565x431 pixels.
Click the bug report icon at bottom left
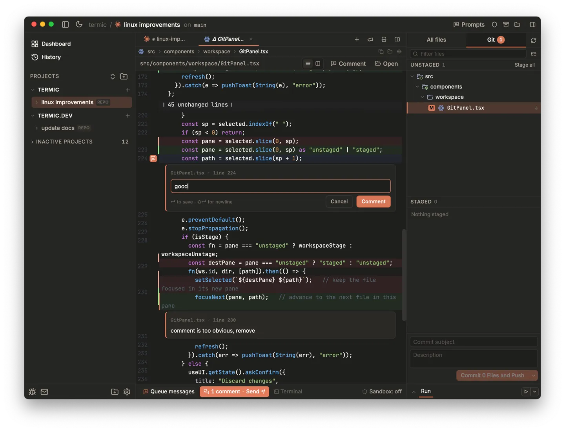[x=32, y=392]
